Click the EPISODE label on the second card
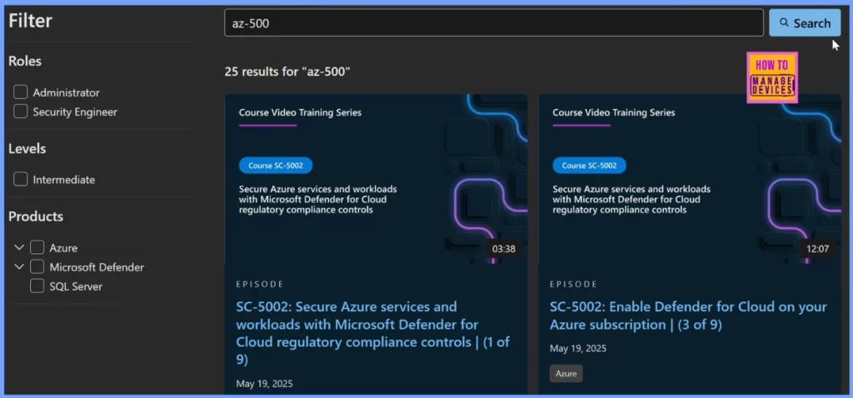 [574, 284]
